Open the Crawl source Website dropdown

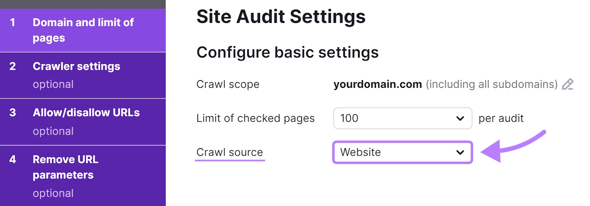[x=402, y=152]
